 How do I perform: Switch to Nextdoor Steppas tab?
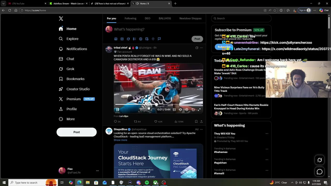click(x=190, y=18)
